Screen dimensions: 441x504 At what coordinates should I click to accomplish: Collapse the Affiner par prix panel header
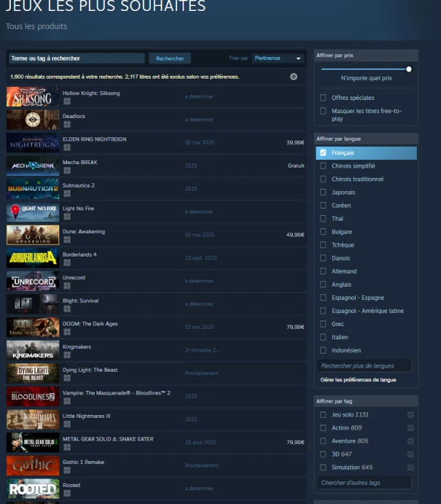point(366,55)
